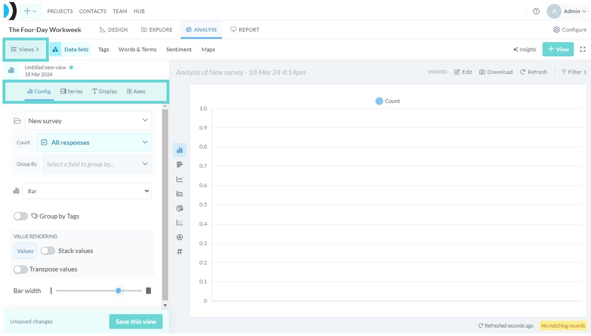The height and width of the screenshot is (336, 591).
Task: Open the Group By field dropdown
Action: tap(97, 164)
